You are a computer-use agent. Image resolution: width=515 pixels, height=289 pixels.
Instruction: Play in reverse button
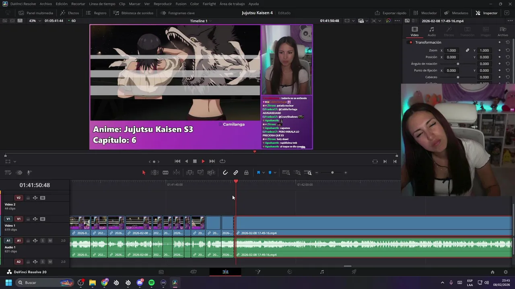coord(186,161)
